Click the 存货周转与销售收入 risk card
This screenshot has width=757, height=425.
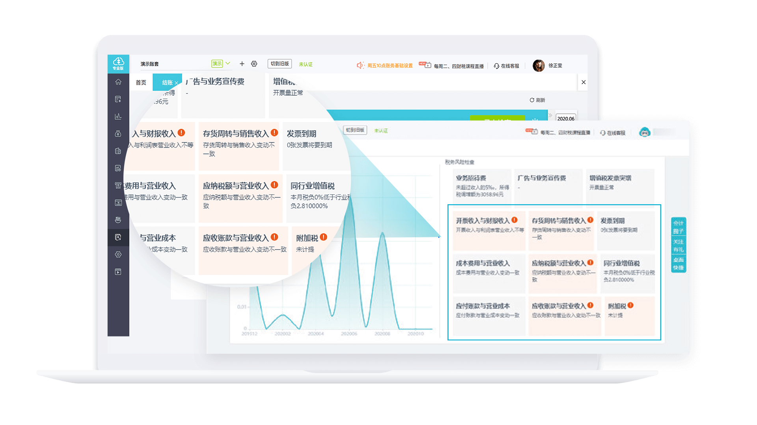pos(239,146)
